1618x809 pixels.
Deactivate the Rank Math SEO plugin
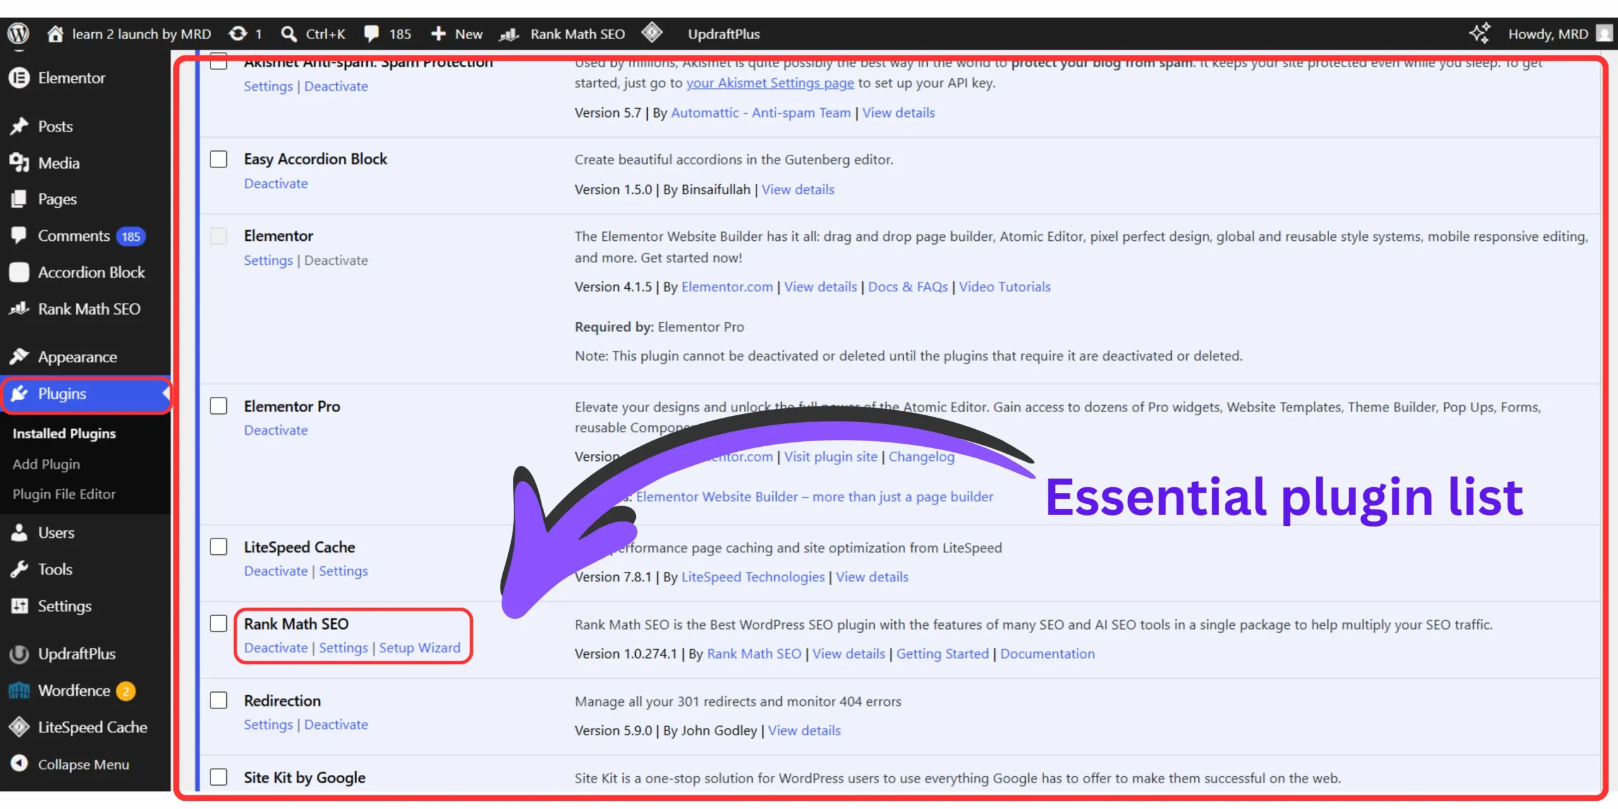point(276,648)
